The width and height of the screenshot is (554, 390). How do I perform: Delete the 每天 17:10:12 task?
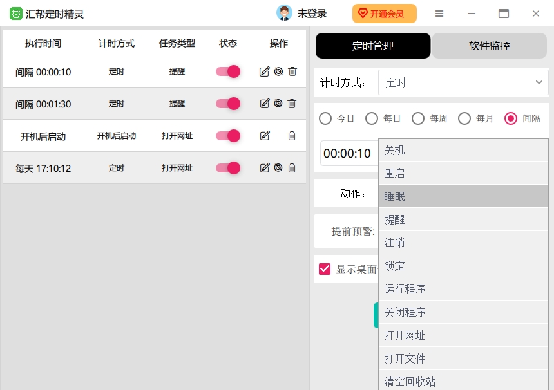click(x=292, y=167)
